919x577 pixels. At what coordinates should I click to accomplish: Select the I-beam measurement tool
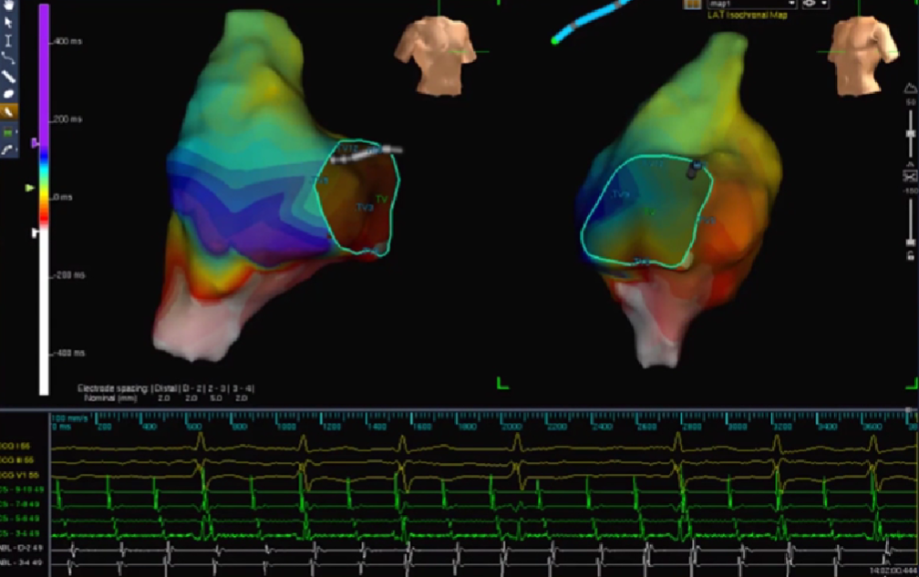coord(8,40)
